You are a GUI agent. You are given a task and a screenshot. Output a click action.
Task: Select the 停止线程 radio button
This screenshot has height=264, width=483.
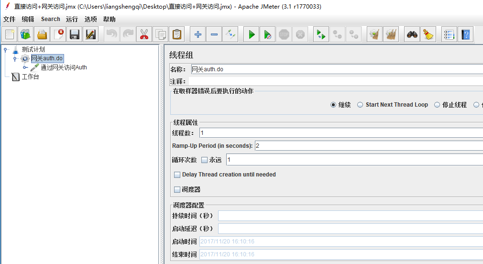point(437,105)
